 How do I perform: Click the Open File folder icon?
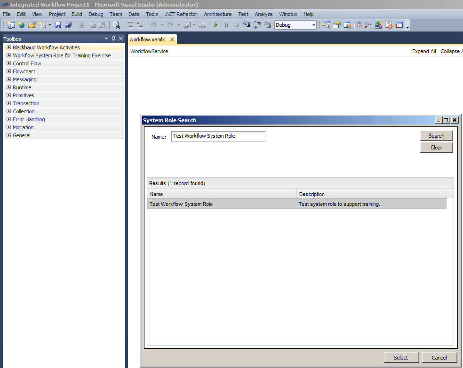point(32,25)
